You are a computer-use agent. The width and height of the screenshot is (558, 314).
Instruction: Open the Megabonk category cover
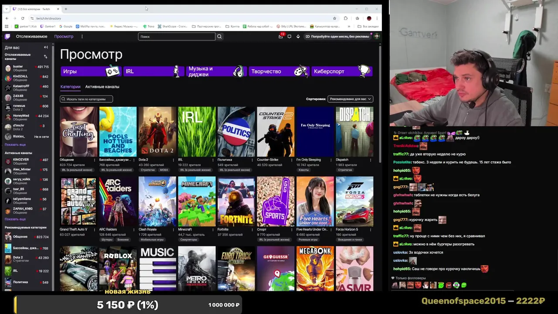click(x=315, y=269)
